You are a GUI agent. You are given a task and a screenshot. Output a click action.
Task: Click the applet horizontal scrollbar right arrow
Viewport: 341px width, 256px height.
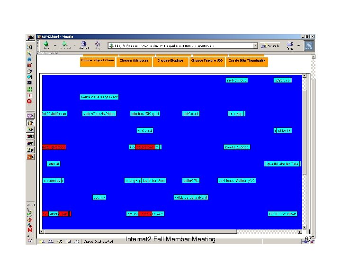(x=300, y=232)
